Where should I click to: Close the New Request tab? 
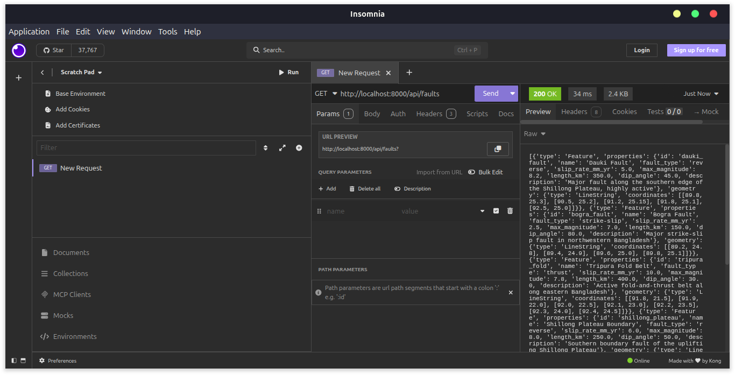[389, 73]
